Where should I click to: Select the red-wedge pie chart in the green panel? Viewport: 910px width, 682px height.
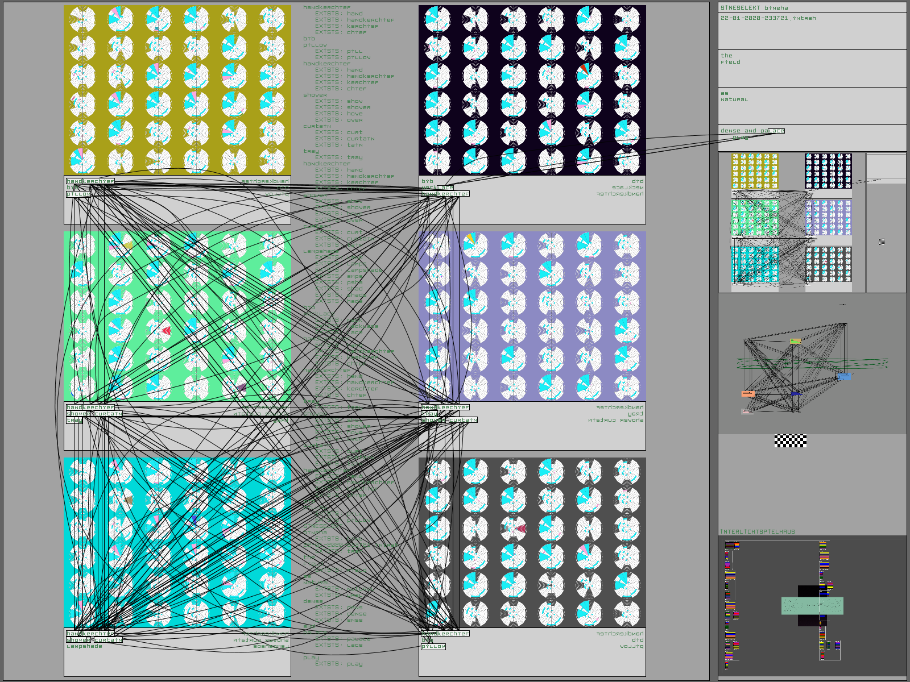166,330
